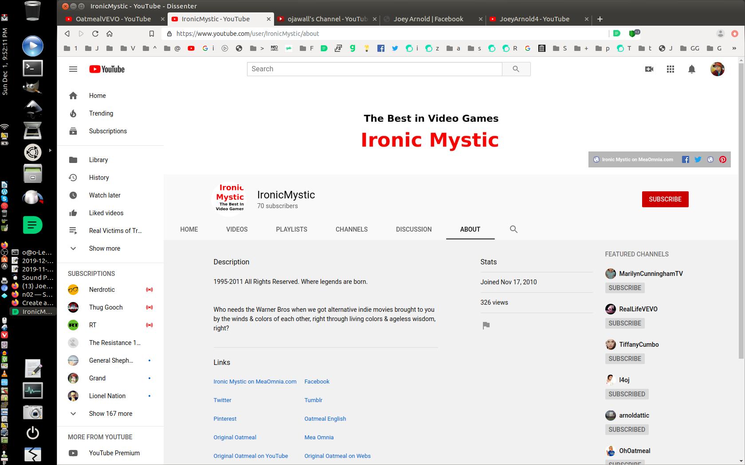Click the Pinterest icon in channel banner
The height and width of the screenshot is (465, 745).
pos(723,159)
